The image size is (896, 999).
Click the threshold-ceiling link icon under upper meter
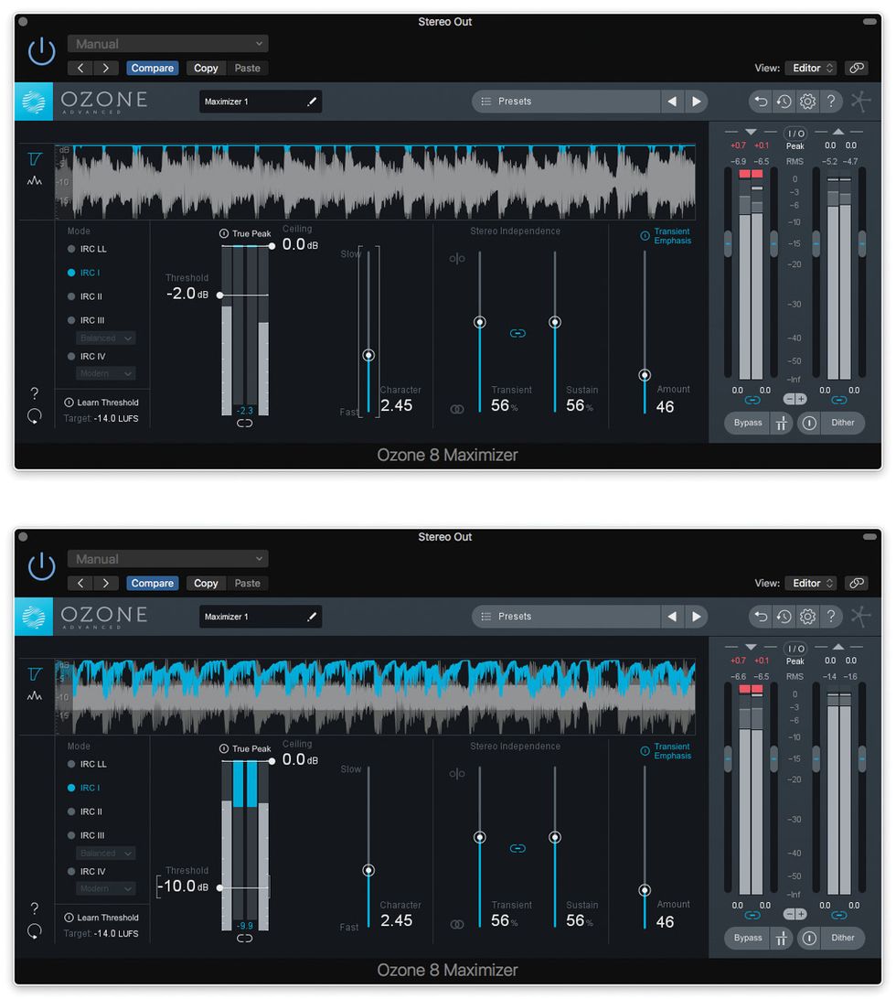(244, 423)
